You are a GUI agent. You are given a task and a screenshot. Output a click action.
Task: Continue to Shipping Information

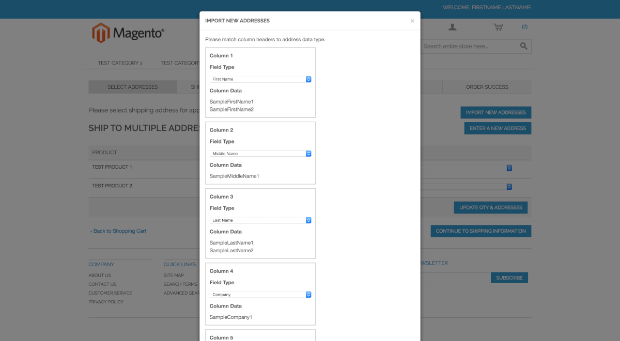(x=481, y=231)
